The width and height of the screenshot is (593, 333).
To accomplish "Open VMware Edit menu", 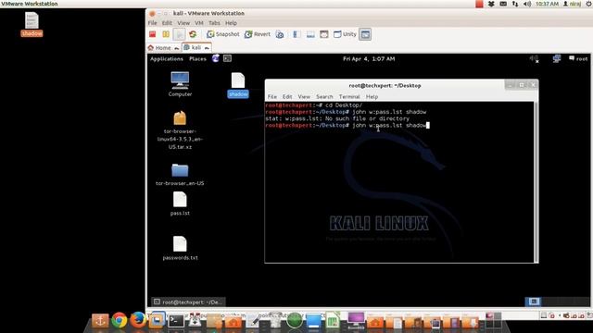I will [167, 23].
